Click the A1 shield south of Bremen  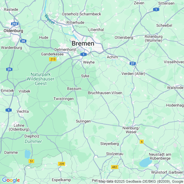pos(83,54)
